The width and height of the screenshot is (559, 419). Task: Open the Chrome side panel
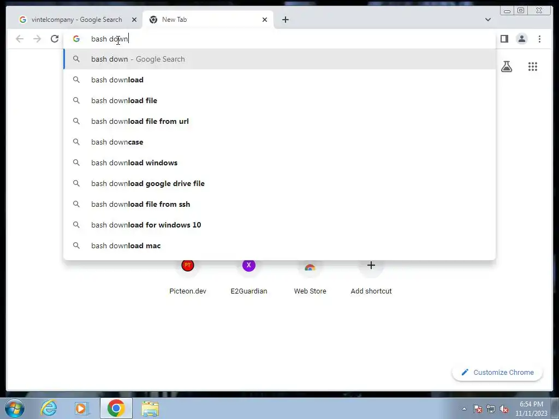[504, 39]
